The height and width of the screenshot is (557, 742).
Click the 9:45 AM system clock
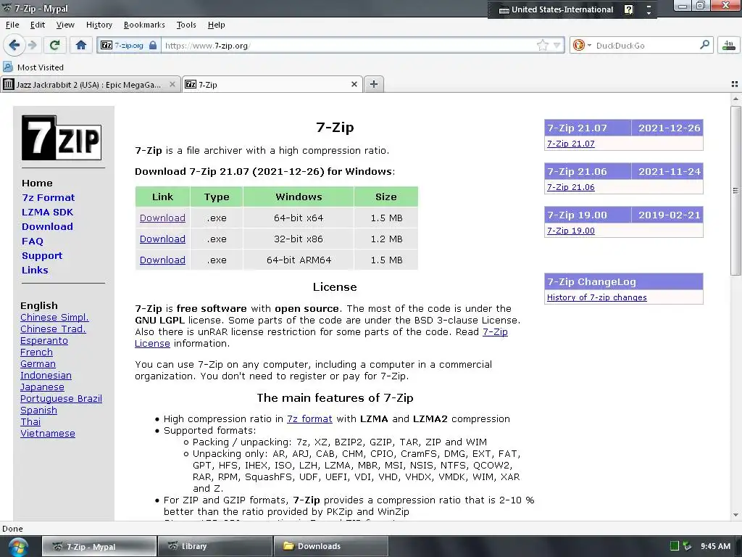(715, 546)
